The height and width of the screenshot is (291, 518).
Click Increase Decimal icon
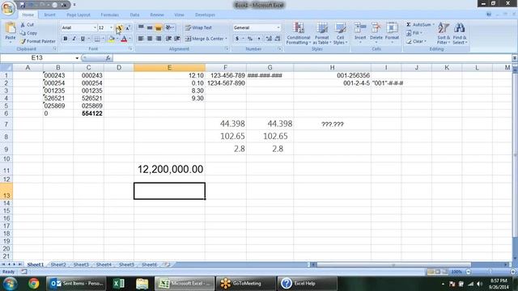(x=269, y=39)
